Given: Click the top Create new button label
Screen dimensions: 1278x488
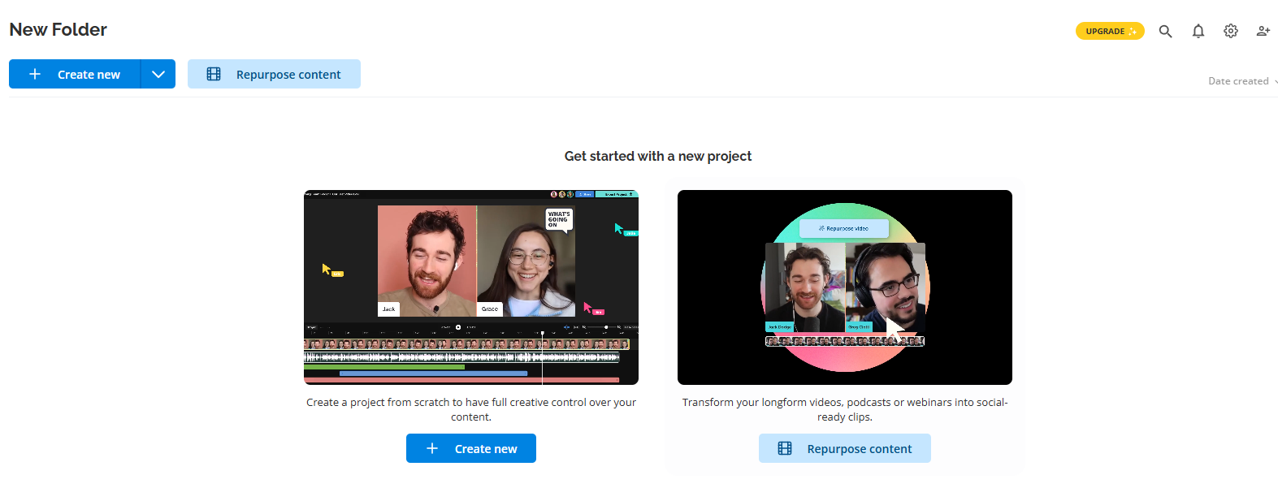Looking at the screenshot, I should 89,75.
